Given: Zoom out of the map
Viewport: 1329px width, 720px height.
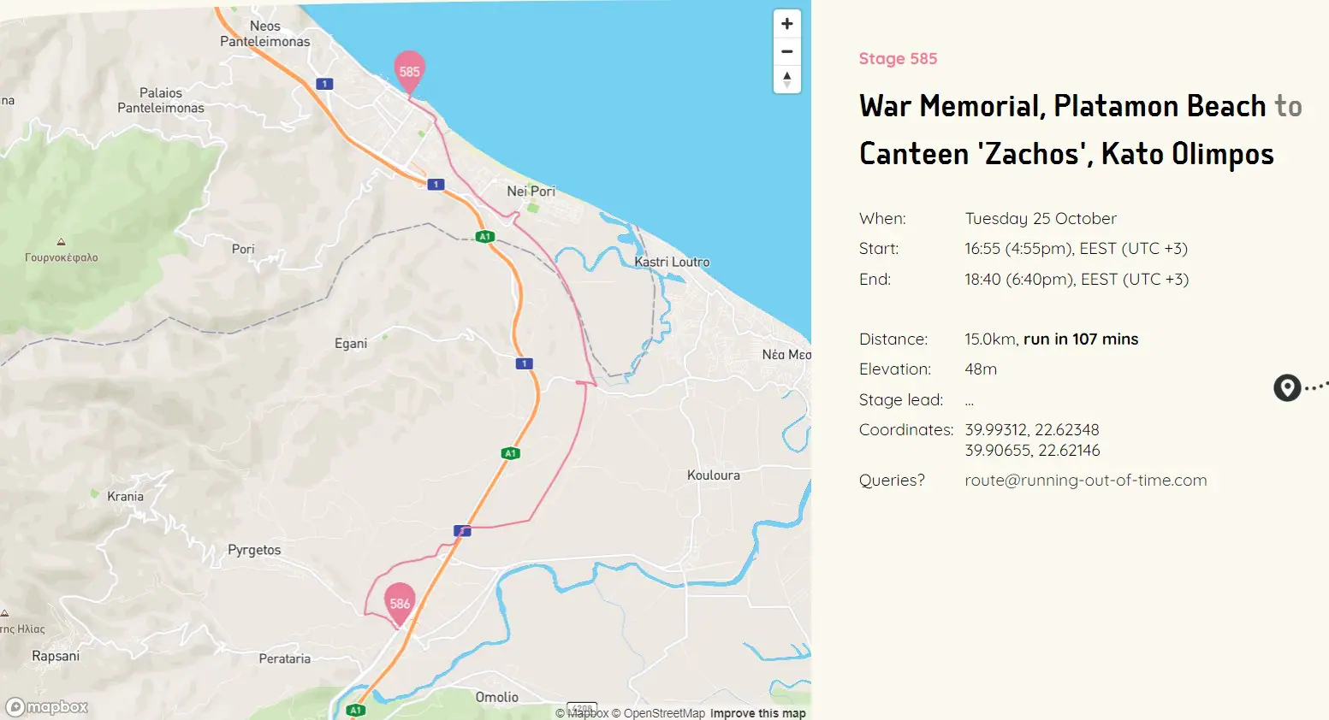Looking at the screenshot, I should 786,51.
